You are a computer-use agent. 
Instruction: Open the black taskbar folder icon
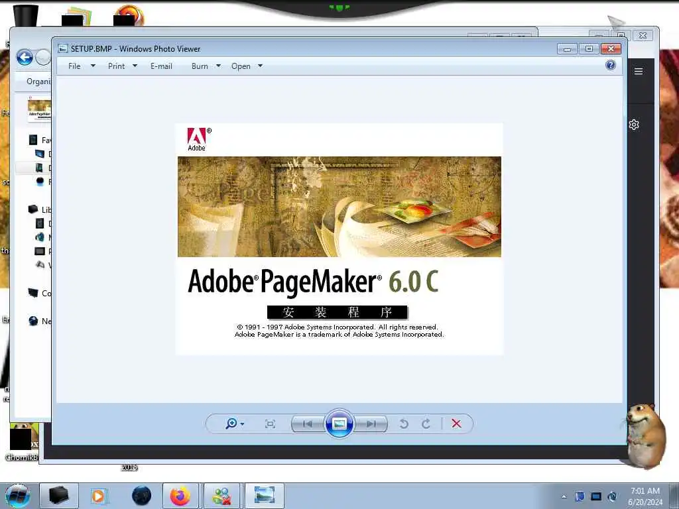(x=58, y=496)
